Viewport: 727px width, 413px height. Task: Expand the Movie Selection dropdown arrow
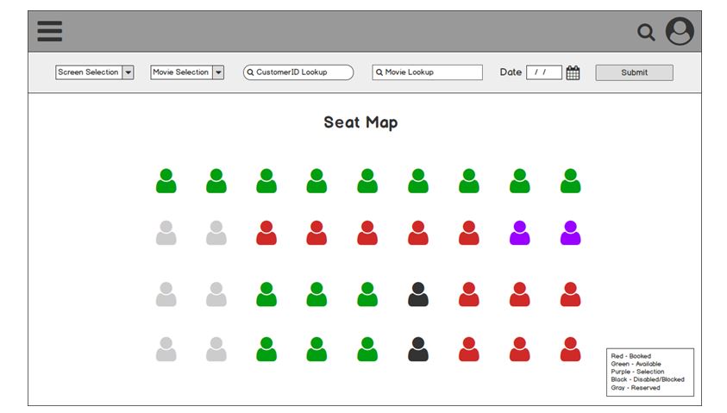[218, 72]
